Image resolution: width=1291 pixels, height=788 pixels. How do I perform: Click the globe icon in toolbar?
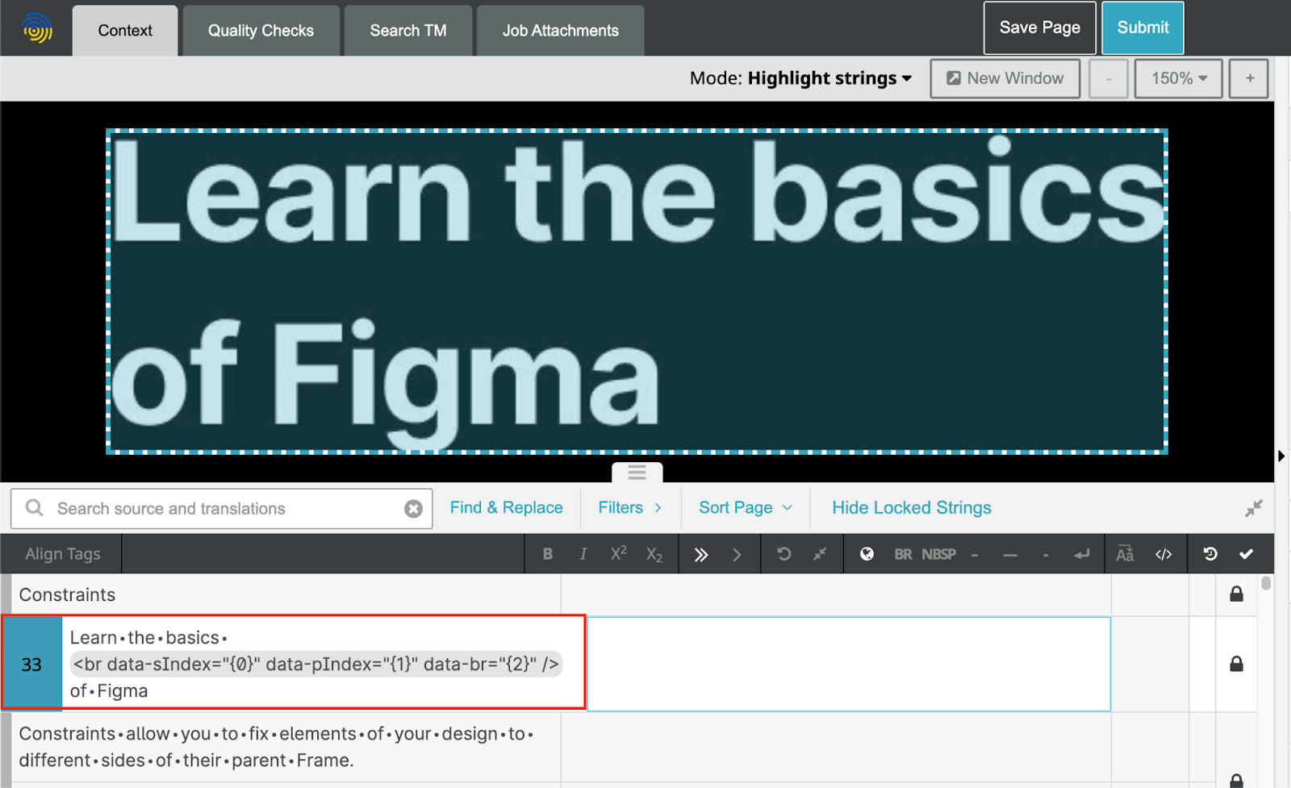867,554
